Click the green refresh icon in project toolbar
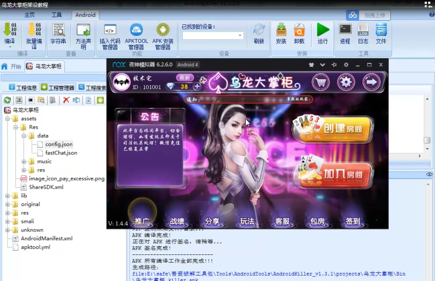Image resolution: width=435 pixels, height=281 pixels. click(8, 100)
